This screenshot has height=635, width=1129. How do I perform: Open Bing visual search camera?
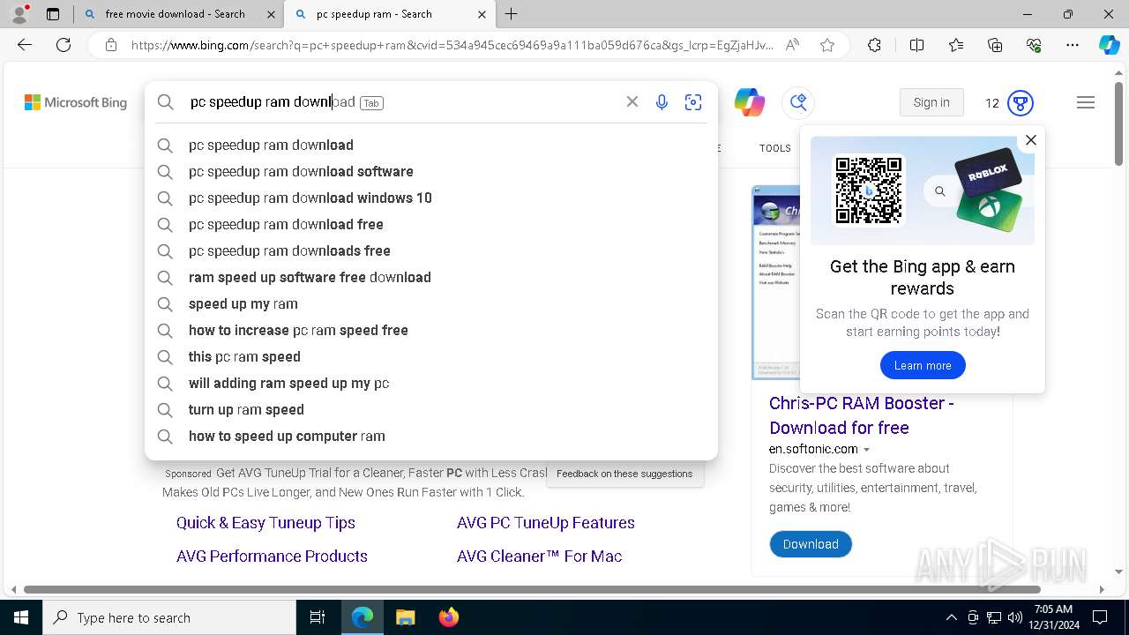(x=693, y=102)
